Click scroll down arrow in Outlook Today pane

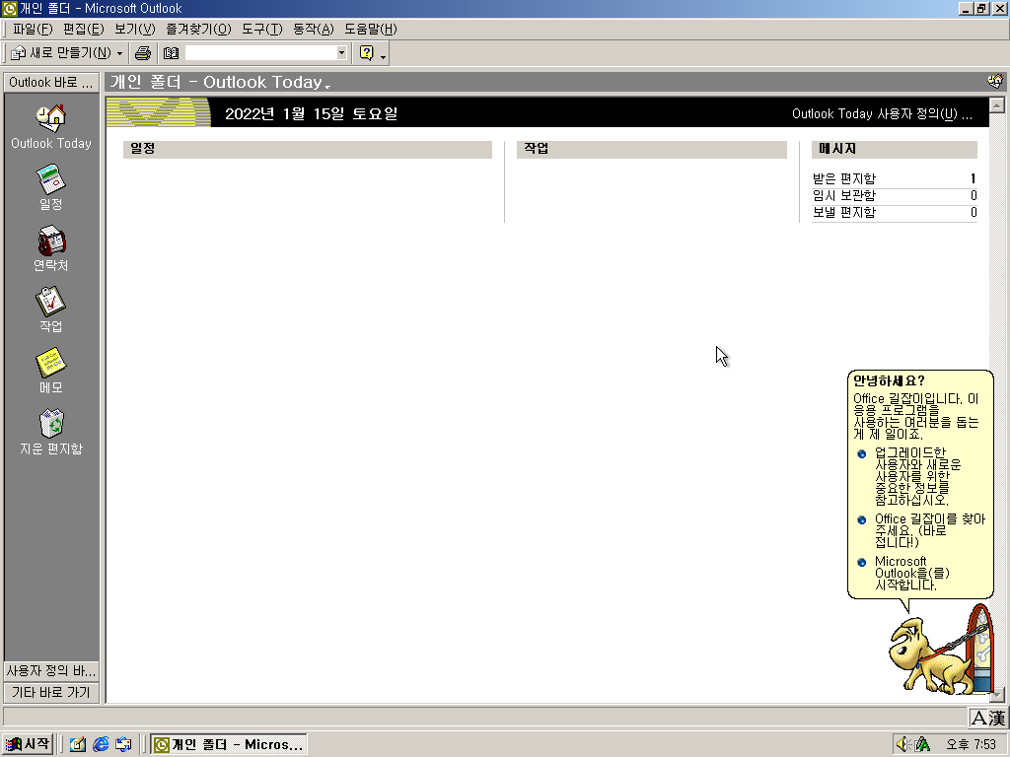[996, 695]
